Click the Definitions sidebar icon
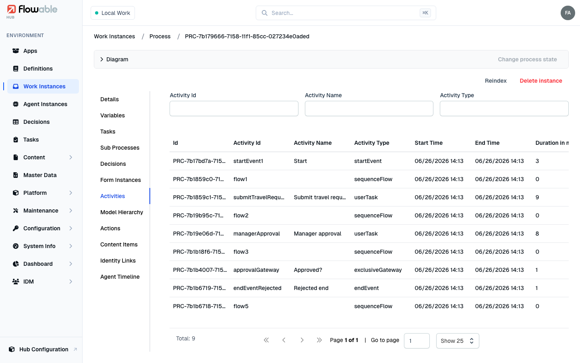The height and width of the screenshot is (363, 580). 16,69
